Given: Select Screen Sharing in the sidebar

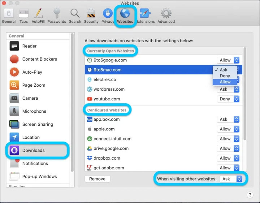Looking at the screenshot, I should [38, 124].
